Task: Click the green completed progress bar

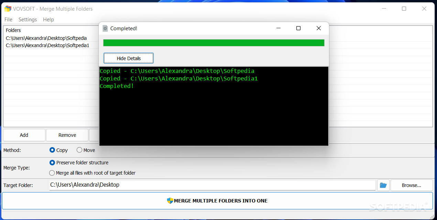Action: coord(214,43)
